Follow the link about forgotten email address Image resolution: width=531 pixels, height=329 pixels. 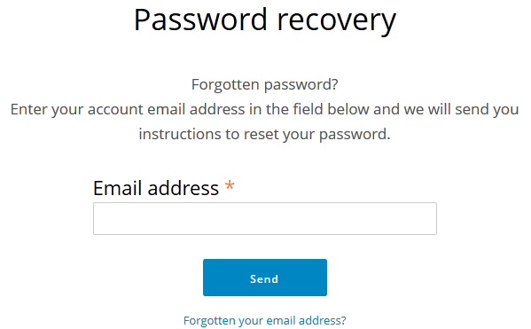(265, 320)
